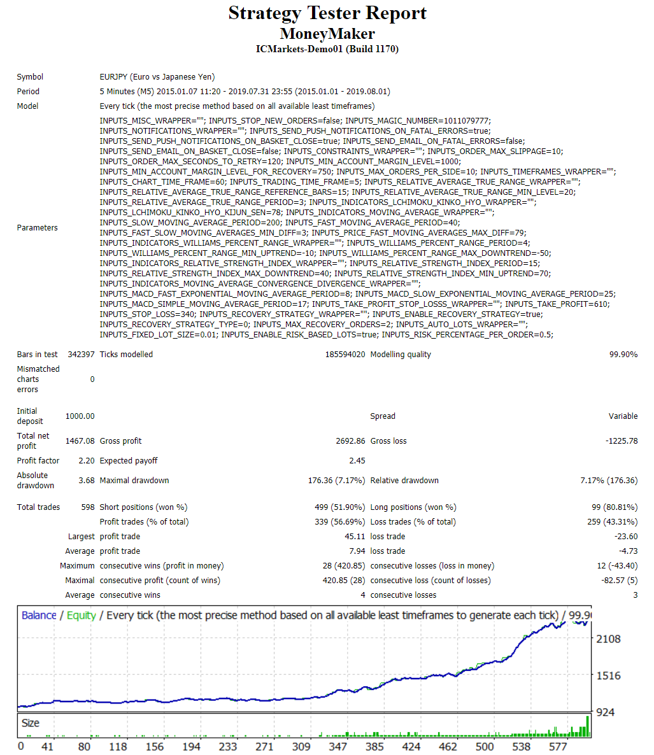The image size is (654, 755).
Task: Click the Profit trades value 339 (56.69%)
Action: tap(339, 522)
